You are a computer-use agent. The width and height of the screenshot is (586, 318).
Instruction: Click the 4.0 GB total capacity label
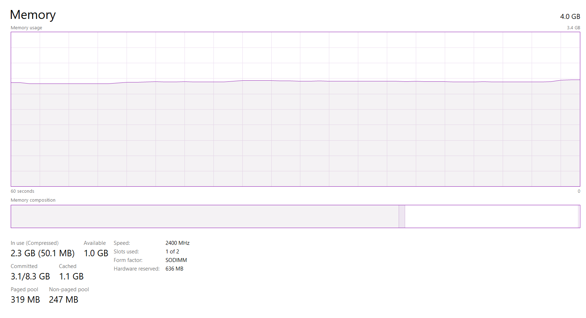pos(570,16)
